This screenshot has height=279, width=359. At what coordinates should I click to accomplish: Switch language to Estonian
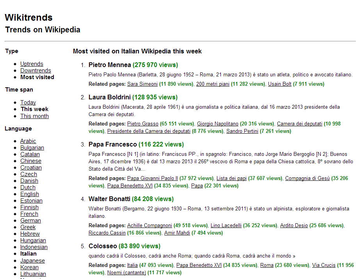pos(31,201)
